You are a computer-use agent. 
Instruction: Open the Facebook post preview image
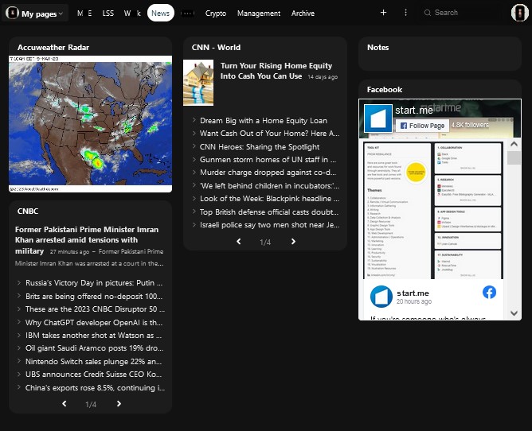point(433,210)
